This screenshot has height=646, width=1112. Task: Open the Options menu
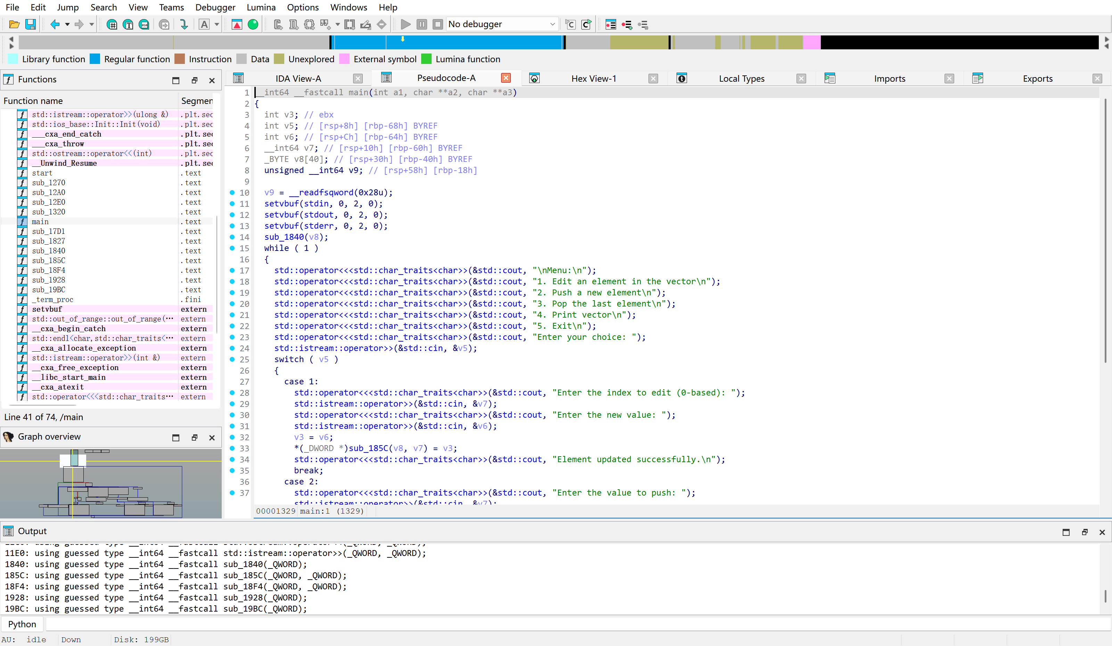coord(302,7)
